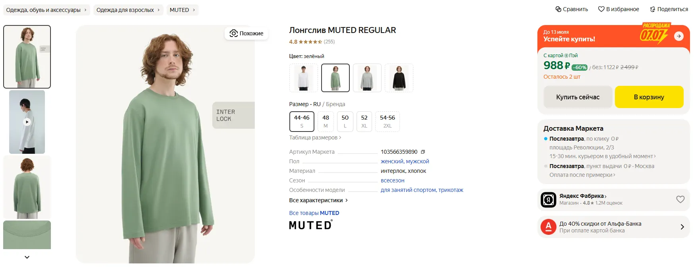Go to Одежда для взрослых breadcrumb
Screen dimensions: 694x267
tap(128, 10)
